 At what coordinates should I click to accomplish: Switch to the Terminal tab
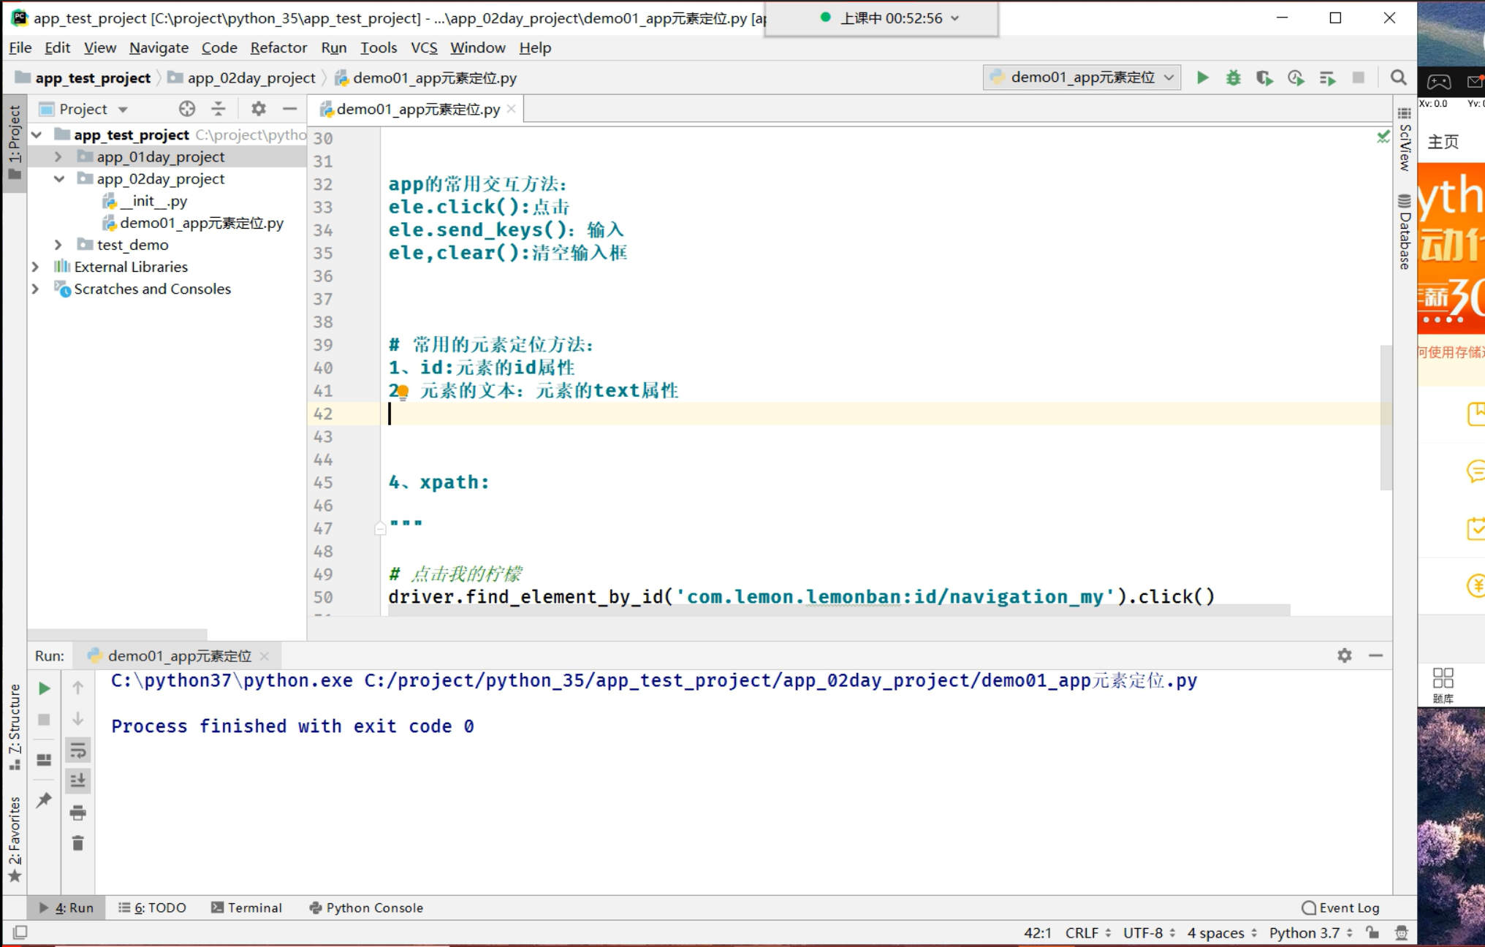(x=246, y=908)
